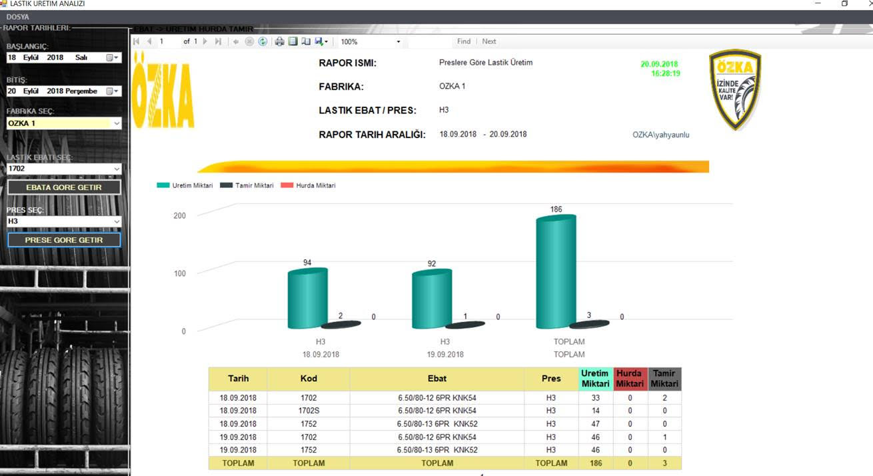
Task: Click the Hurda Miktari column header
Action: [630, 379]
